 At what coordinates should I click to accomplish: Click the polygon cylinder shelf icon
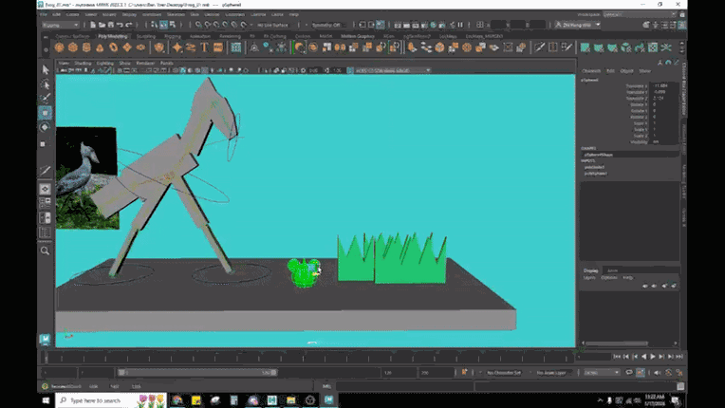pyautogui.click(x=85, y=46)
